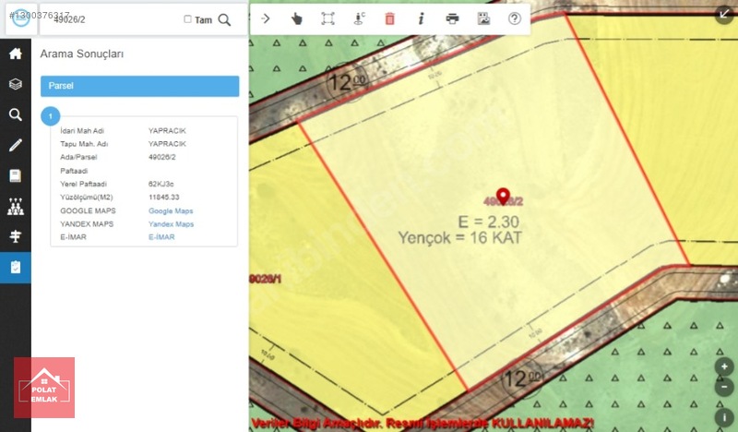This screenshot has height=432, width=738.
Task: Activate the rectangle selection tool
Action: pyautogui.click(x=327, y=18)
